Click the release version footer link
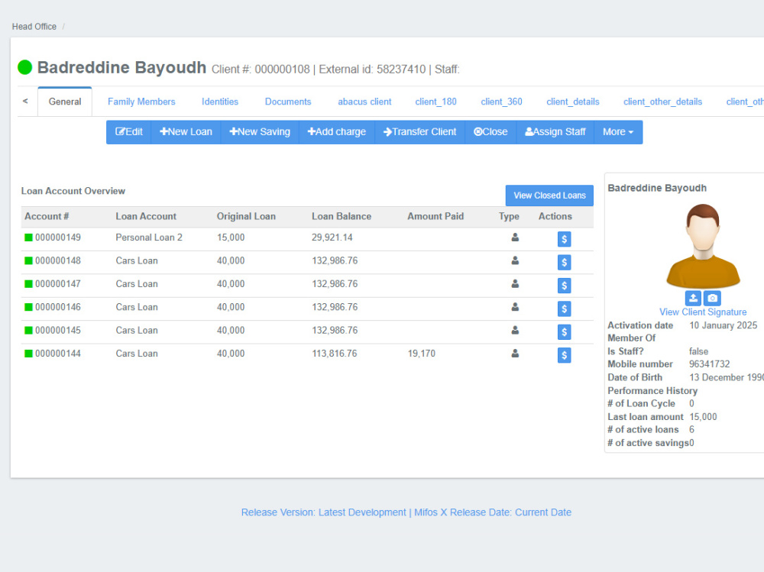The height and width of the screenshot is (572, 764). [406, 512]
